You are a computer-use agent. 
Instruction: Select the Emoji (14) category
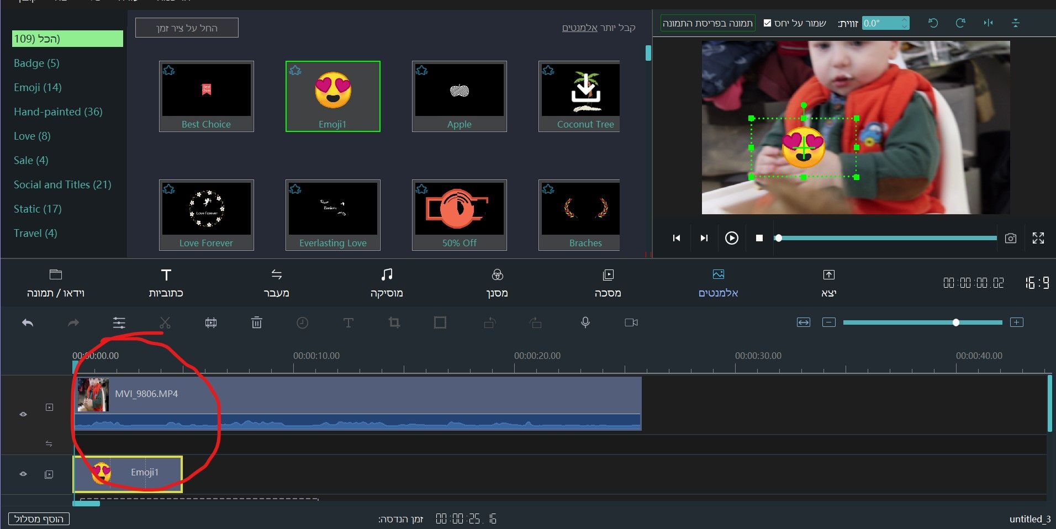(x=38, y=88)
